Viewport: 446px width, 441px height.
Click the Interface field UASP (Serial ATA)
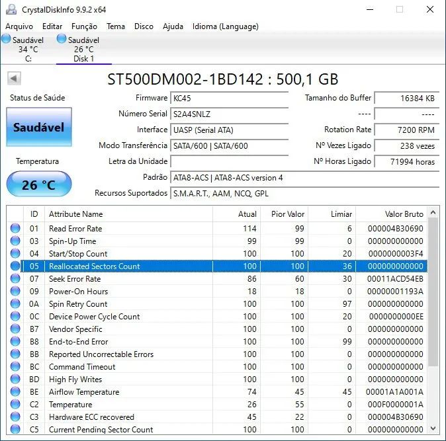[x=229, y=130]
